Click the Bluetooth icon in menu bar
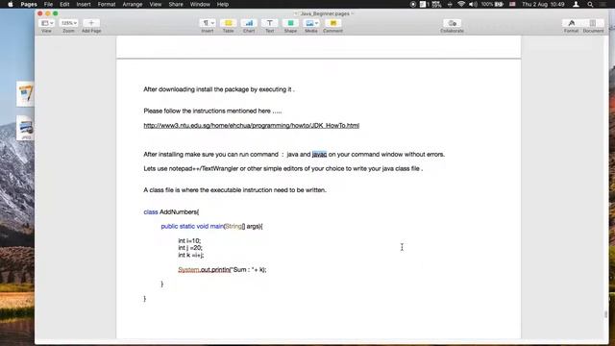 450,4
